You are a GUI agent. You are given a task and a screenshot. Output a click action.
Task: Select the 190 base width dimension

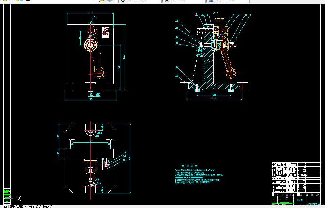point(90,99)
